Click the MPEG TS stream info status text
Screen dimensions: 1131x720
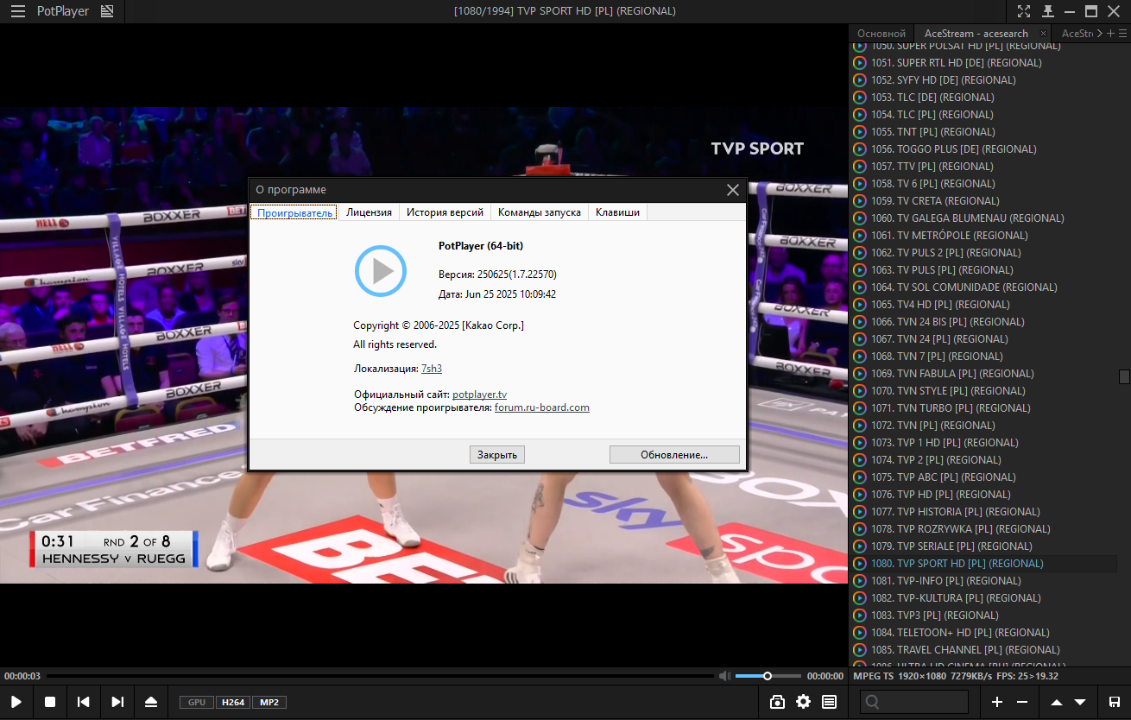[x=956, y=676]
